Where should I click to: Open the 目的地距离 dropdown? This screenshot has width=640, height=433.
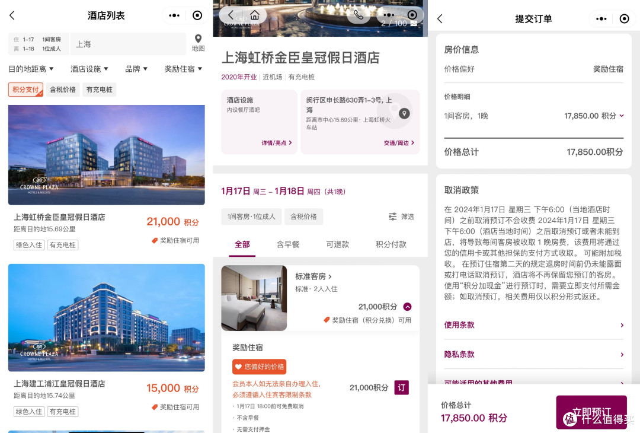point(31,69)
